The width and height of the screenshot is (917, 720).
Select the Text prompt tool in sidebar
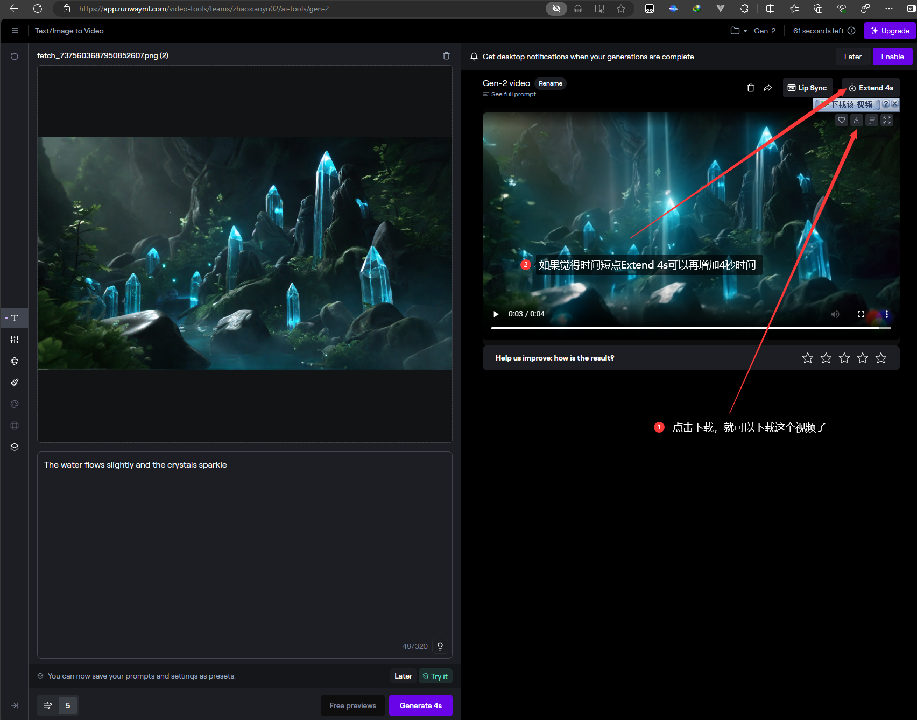point(15,318)
